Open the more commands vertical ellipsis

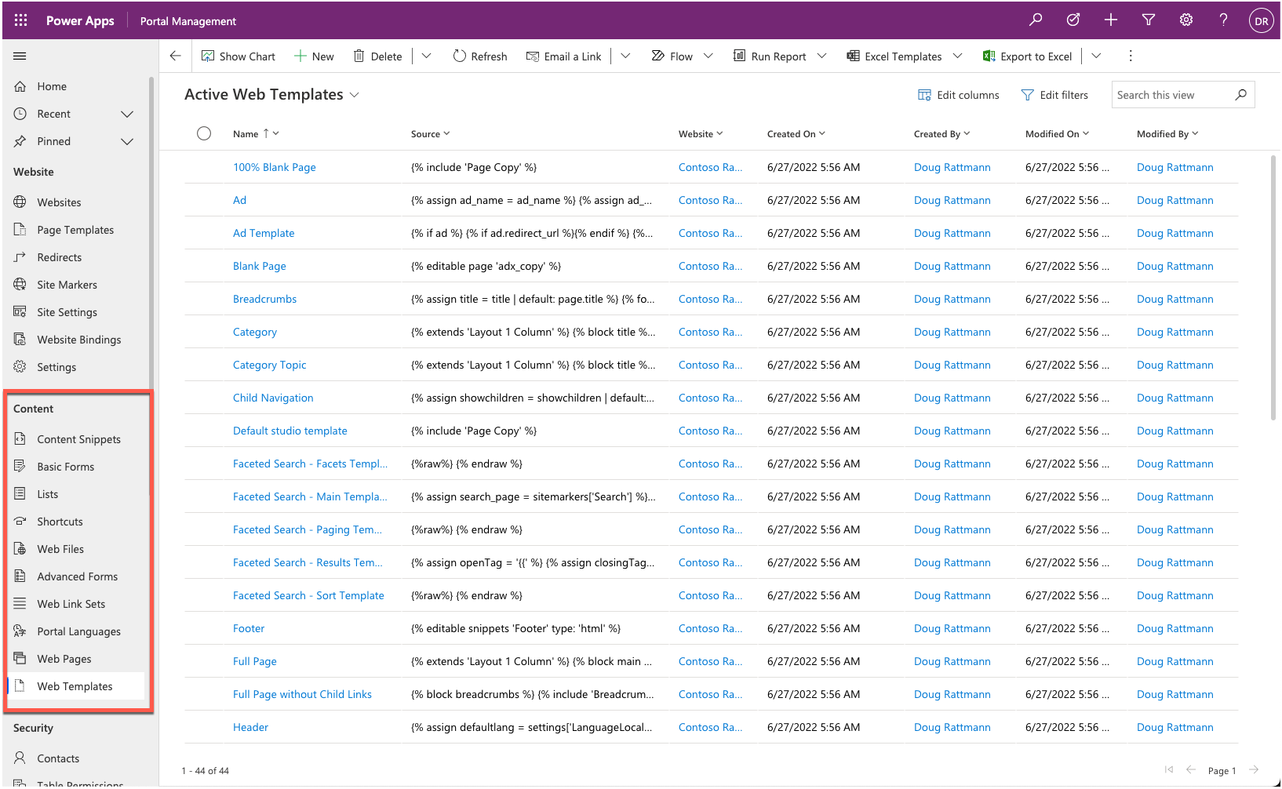pos(1131,56)
